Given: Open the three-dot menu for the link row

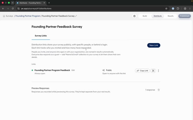Looking at the screenshot, I should click(x=158, y=71).
